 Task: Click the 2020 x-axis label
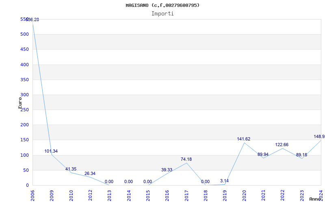pyautogui.click(x=244, y=196)
